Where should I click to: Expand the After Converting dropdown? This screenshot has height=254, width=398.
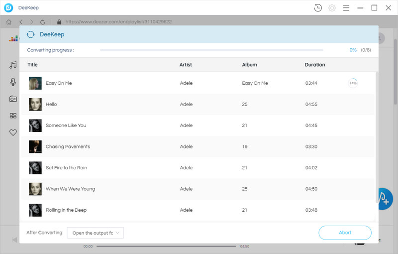coord(95,233)
